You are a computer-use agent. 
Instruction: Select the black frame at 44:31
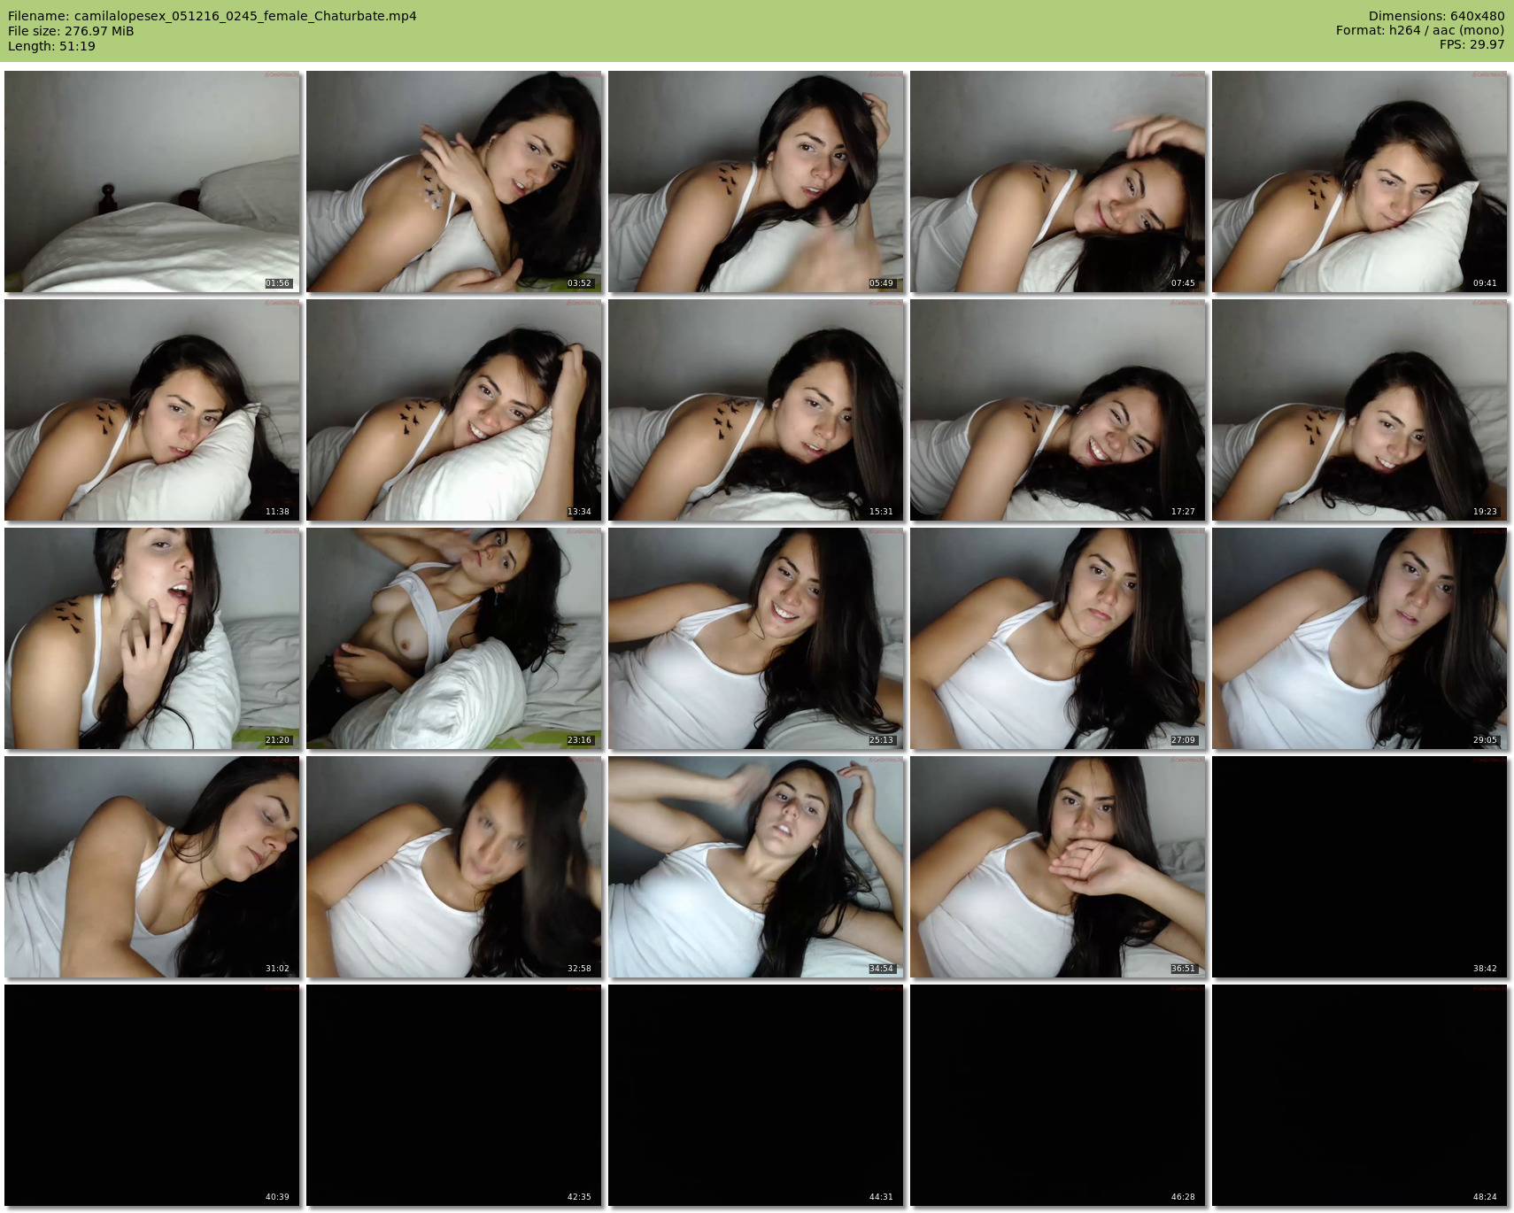756,1095
